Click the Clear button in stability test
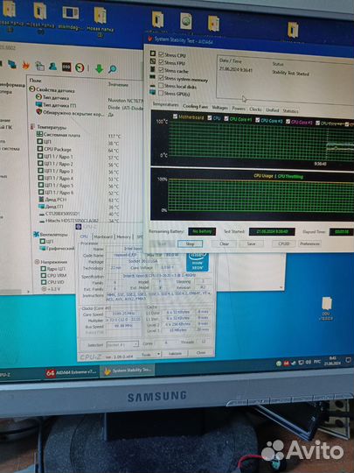Image resolution: width=354 pixels, height=473 pixels. pos(225,244)
